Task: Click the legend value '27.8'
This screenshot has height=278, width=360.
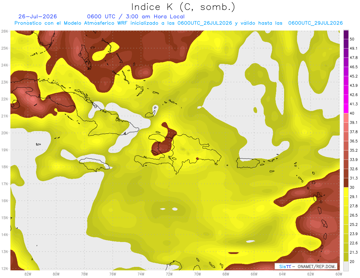Action: 354,206
